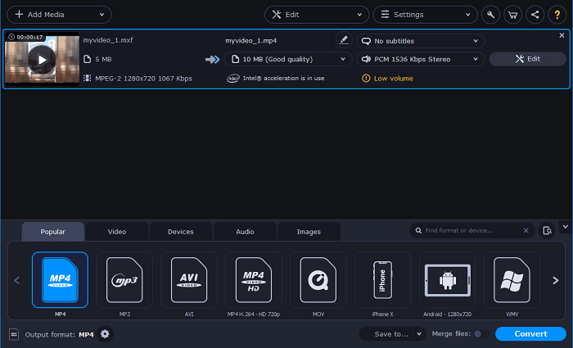Open the wrench preferences icon
This screenshot has height=348, width=573.
[491, 15]
